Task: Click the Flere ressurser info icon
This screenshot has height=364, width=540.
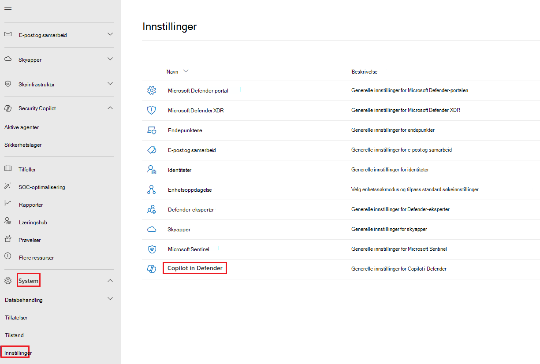Action: (8, 256)
